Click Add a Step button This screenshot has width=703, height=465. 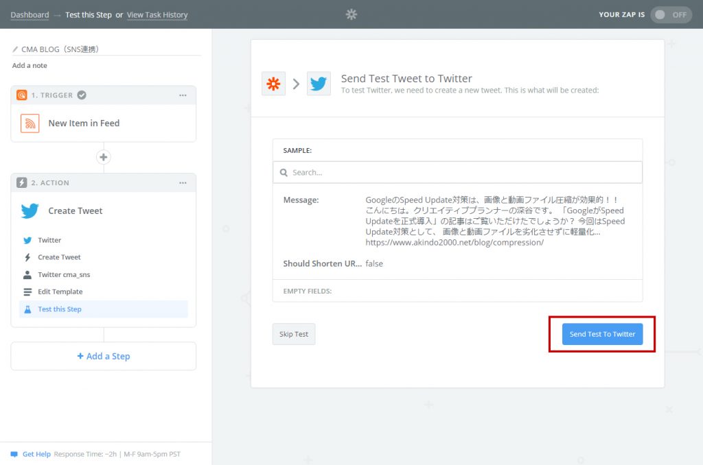point(104,356)
